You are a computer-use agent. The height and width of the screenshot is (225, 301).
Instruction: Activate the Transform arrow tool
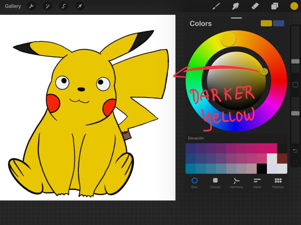[x=80, y=6]
